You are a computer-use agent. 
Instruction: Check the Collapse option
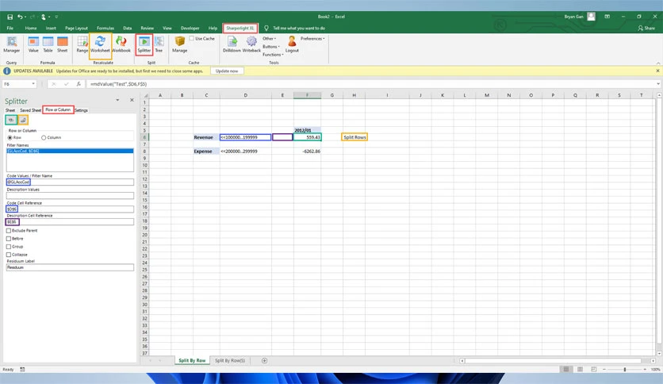9,255
